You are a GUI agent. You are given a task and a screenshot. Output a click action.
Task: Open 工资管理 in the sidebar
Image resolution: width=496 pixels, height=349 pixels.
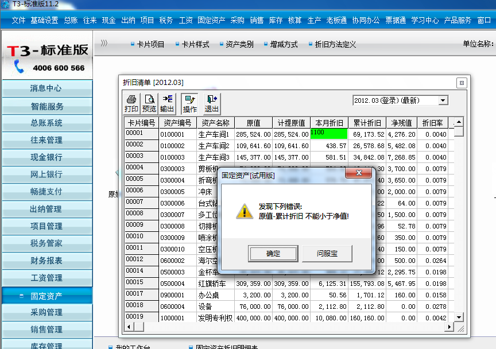click(47, 278)
